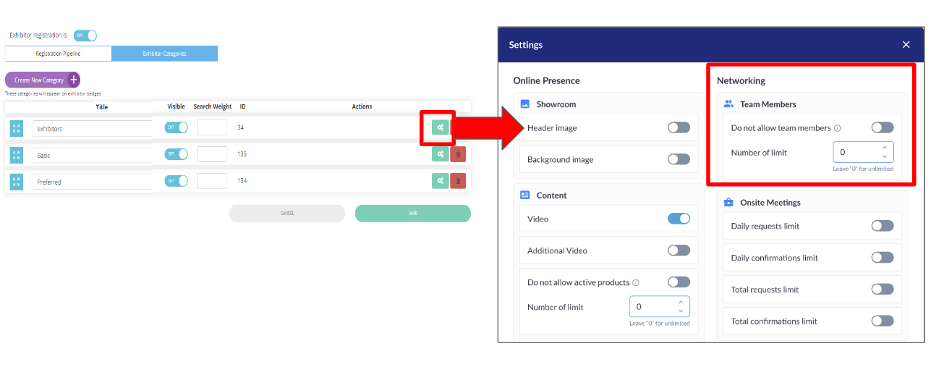This screenshot has height=375, width=931.
Task: Click Search Weight field for Preferred row
Action: click(x=212, y=181)
